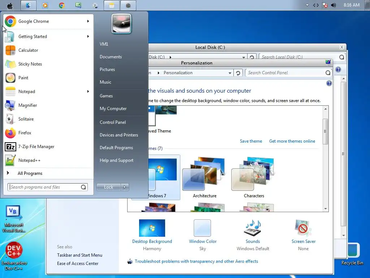Click the yellow notes taskbar icon
Viewport: 370px width, 278px height.
[112, 5]
